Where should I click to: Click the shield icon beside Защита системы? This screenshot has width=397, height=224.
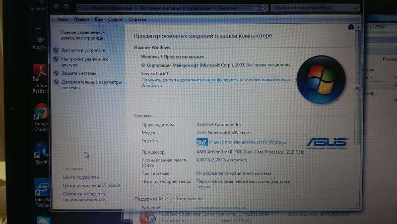56,73
